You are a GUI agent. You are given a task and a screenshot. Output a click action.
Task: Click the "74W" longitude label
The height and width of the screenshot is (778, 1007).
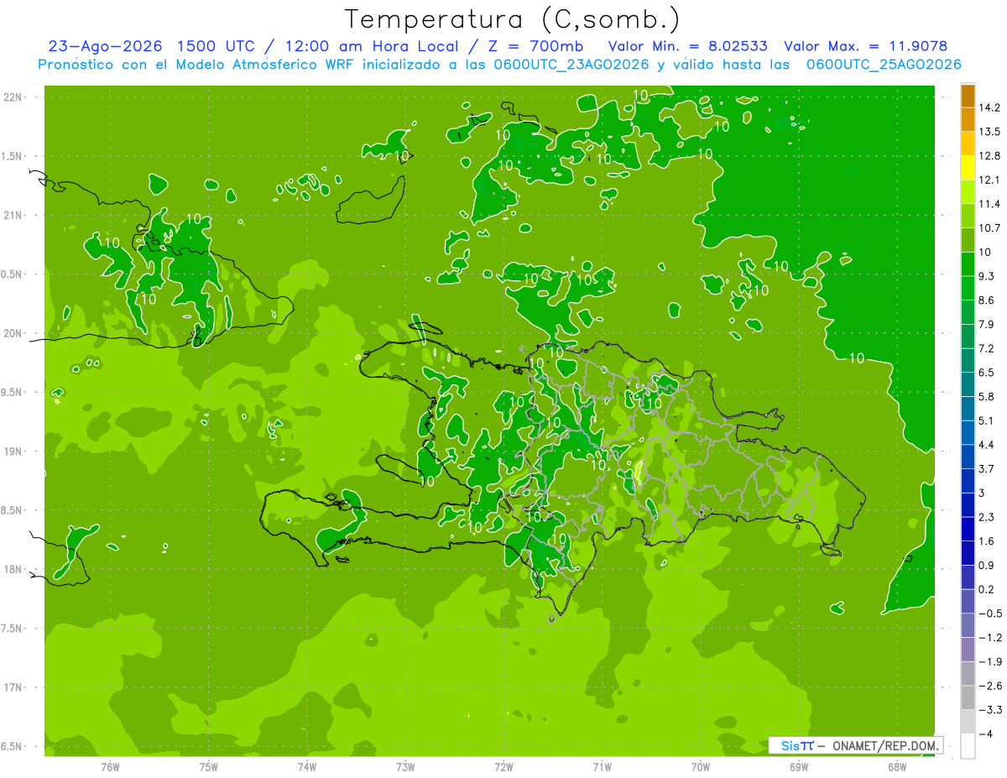coord(307,767)
